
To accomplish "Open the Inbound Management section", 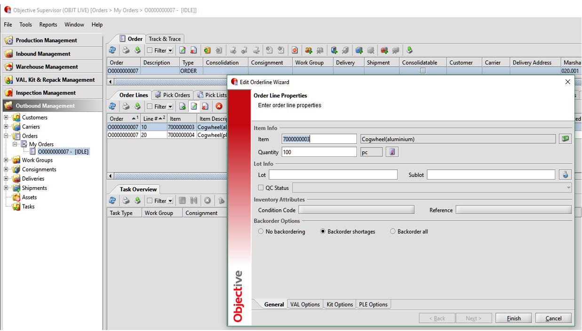I will 52,54.
